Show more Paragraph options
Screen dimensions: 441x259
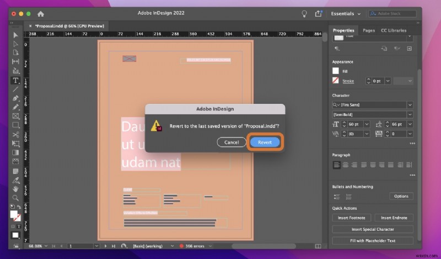click(412, 175)
